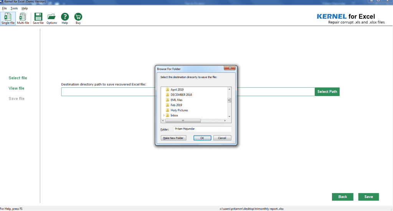
Task: Click the green Help question mark icon
Action: tap(65, 18)
